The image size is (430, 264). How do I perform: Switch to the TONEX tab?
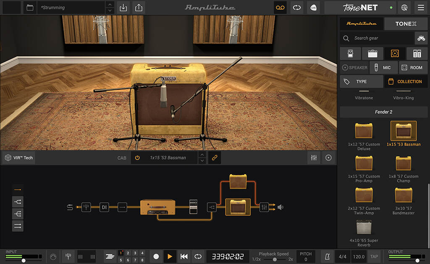pyautogui.click(x=406, y=24)
